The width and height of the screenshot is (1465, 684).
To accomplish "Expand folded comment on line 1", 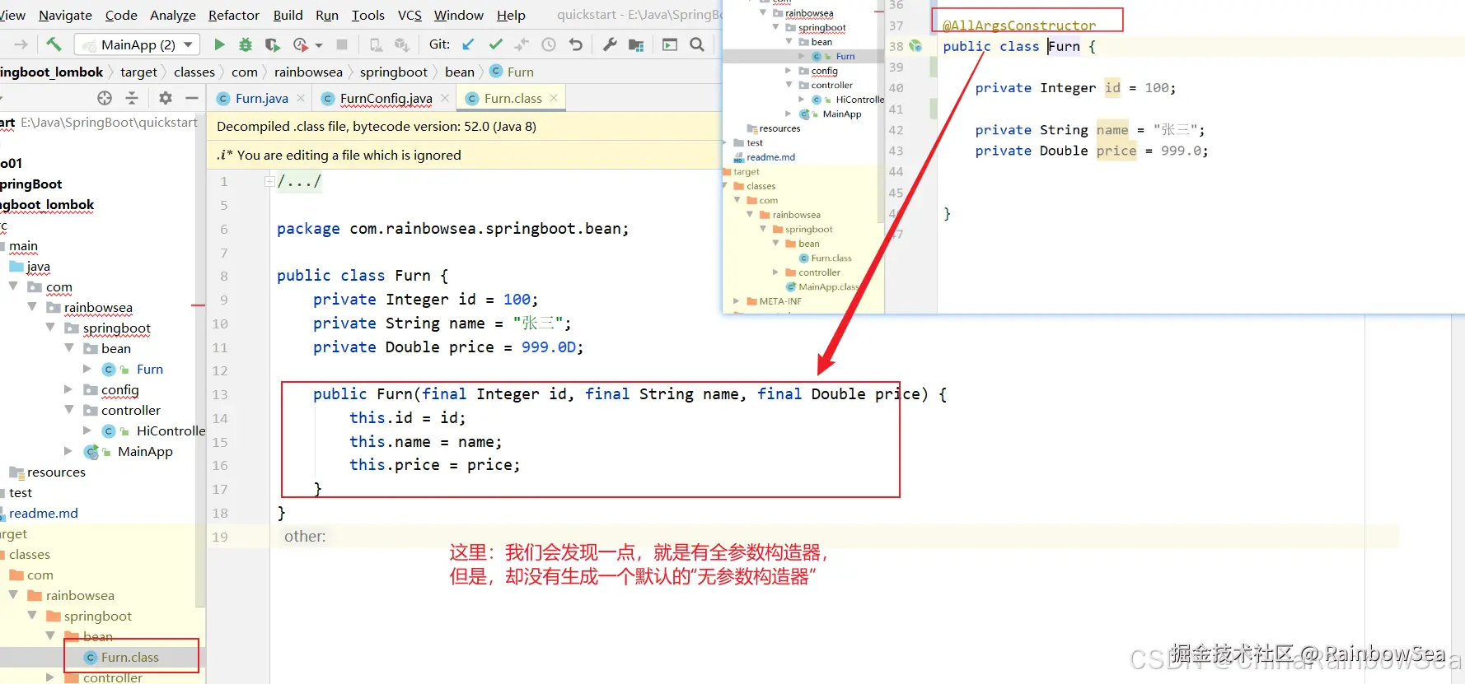I will pos(269,181).
